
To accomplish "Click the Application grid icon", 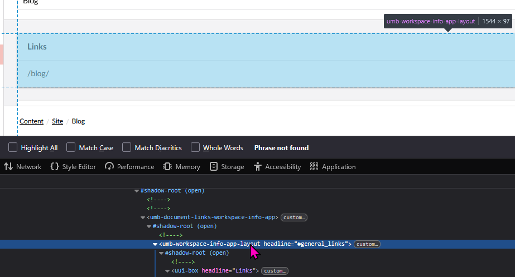I will (314, 167).
